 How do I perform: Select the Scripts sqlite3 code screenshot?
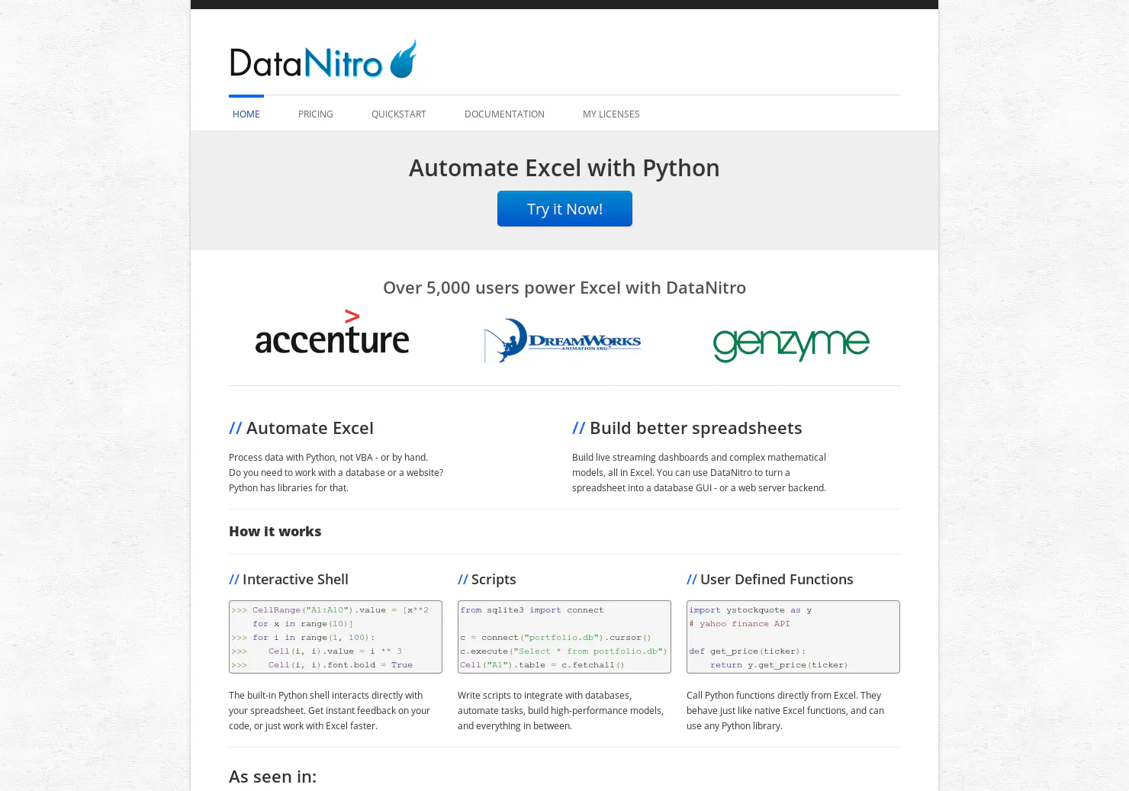tap(564, 637)
